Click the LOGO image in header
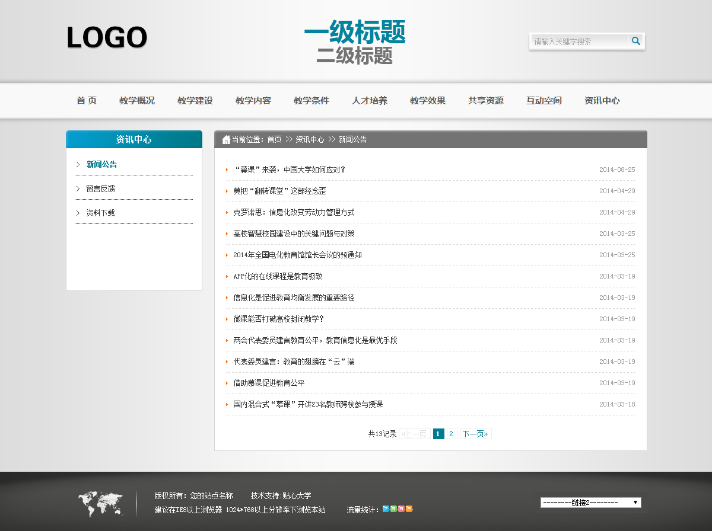Screen dimensions: 712x531 click(107, 38)
